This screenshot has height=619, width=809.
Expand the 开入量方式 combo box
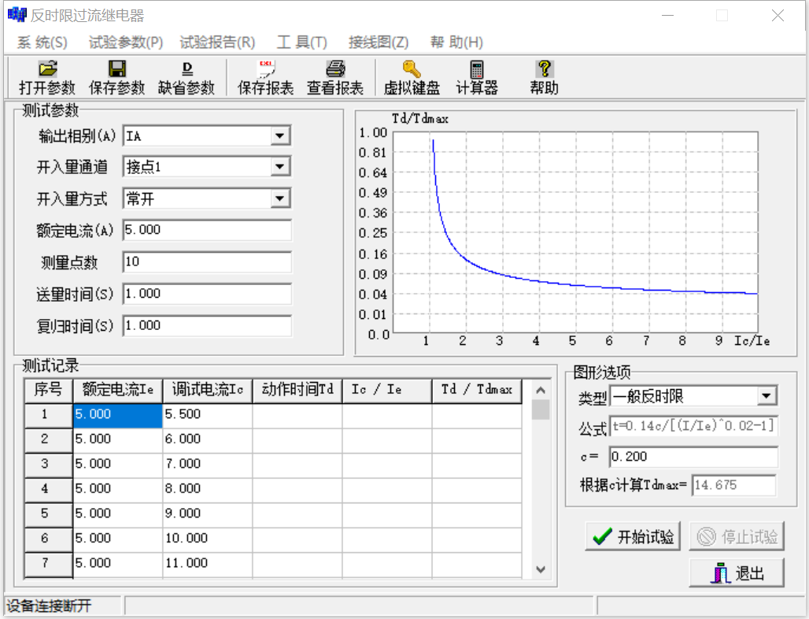pos(280,198)
